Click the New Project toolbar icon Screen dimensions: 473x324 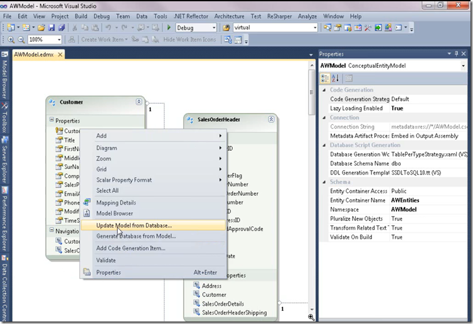(x=11, y=28)
